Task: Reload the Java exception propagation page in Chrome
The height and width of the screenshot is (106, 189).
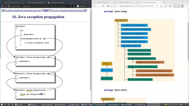Action: (x=9, y=6)
